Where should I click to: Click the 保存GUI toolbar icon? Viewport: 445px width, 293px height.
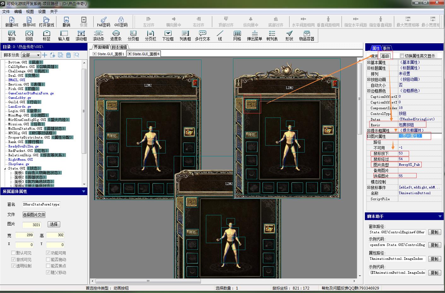(x=29, y=22)
